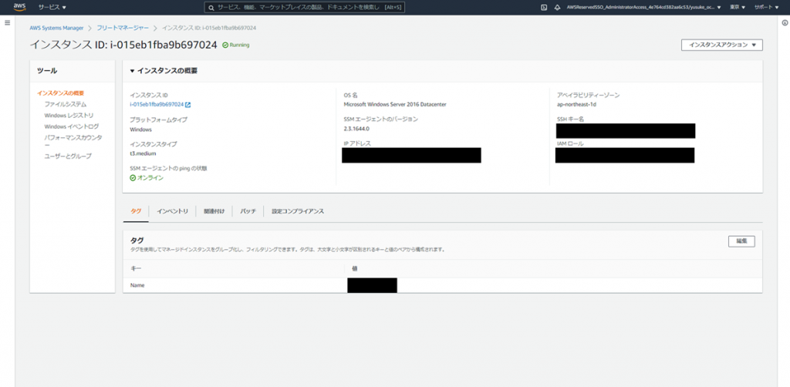Image resolution: width=790 pixels, height=387 pixels.
Task: Click the 値 column header
Action: pyautogui.click(x=354, y=269)
